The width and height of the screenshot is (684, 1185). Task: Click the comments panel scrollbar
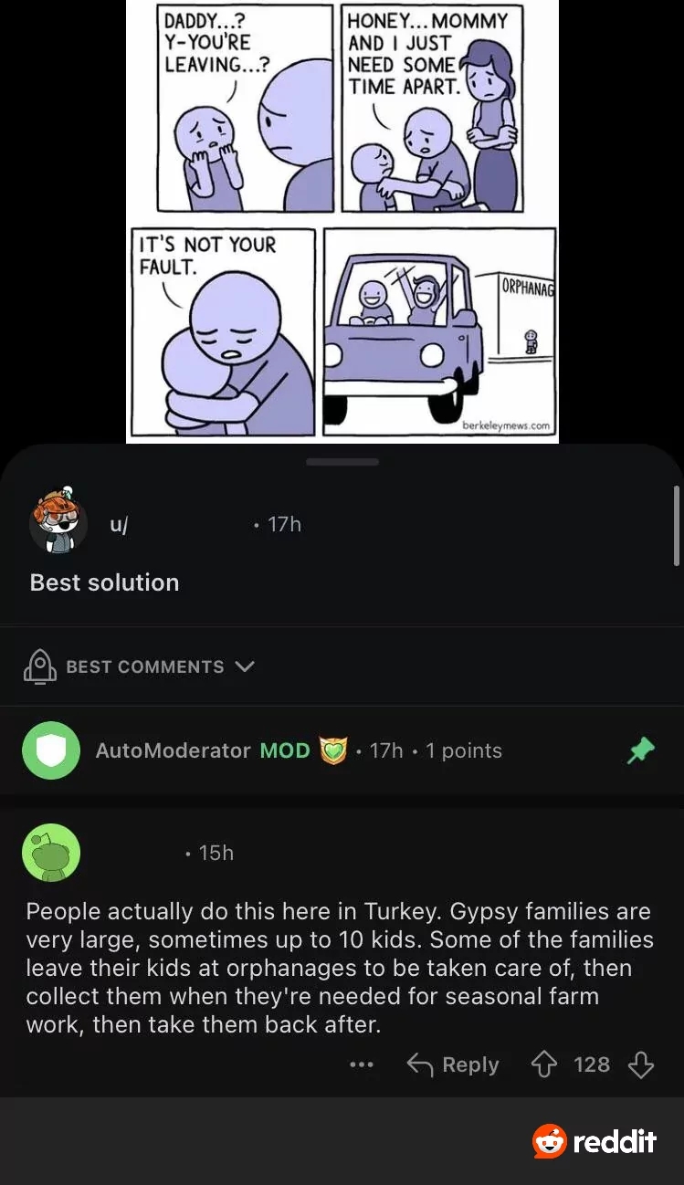(677, 526)
